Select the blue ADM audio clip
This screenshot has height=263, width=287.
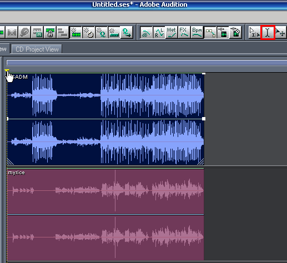click(105, 119)
